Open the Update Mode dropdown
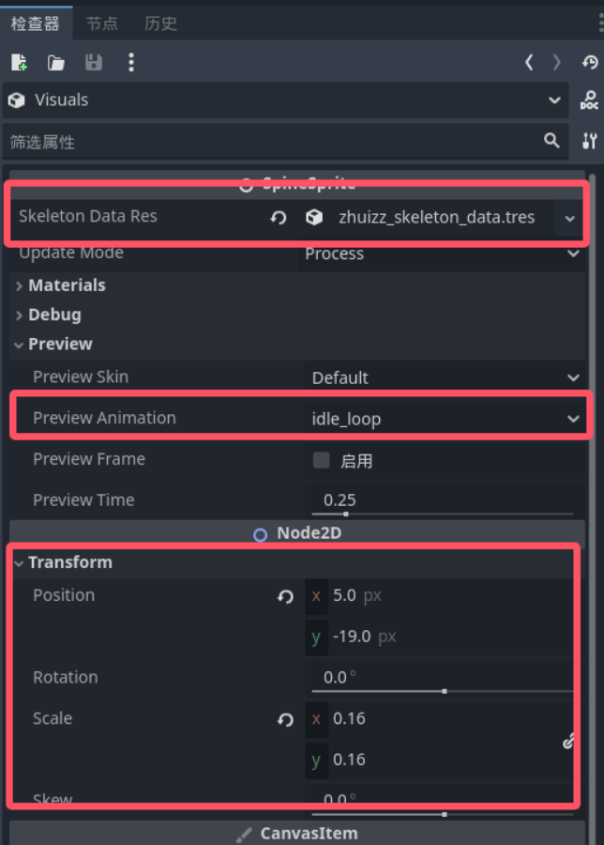The width and height of the screenshot is (604, 845). coord(442,253)
